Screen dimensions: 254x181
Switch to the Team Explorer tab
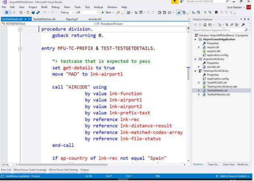point(214,164)
